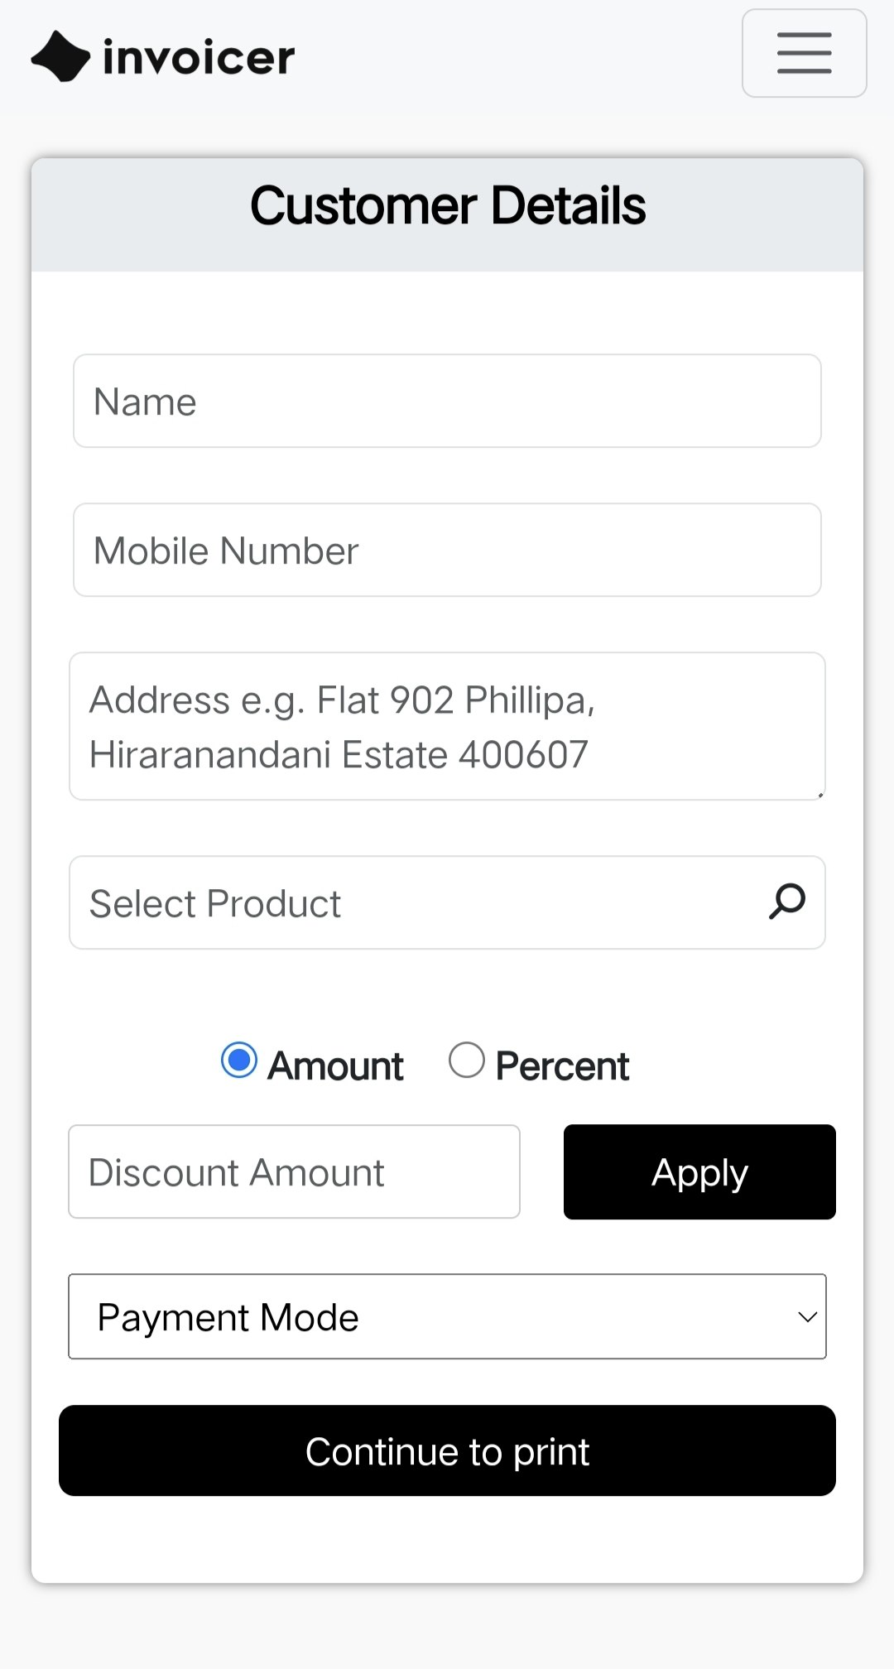The image size is (894, 1669).
Task: Click the Amount label text
Action: pyautogui.click(x=335, y=1066)
